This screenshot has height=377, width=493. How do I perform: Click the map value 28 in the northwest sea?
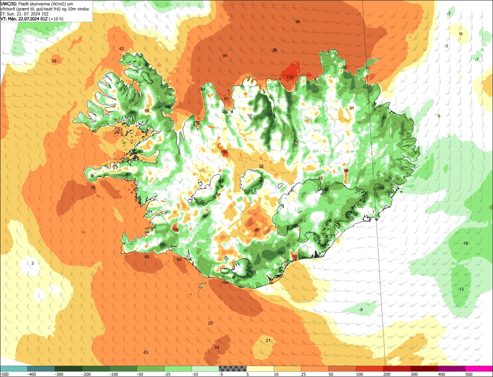[x=54, y=61]
